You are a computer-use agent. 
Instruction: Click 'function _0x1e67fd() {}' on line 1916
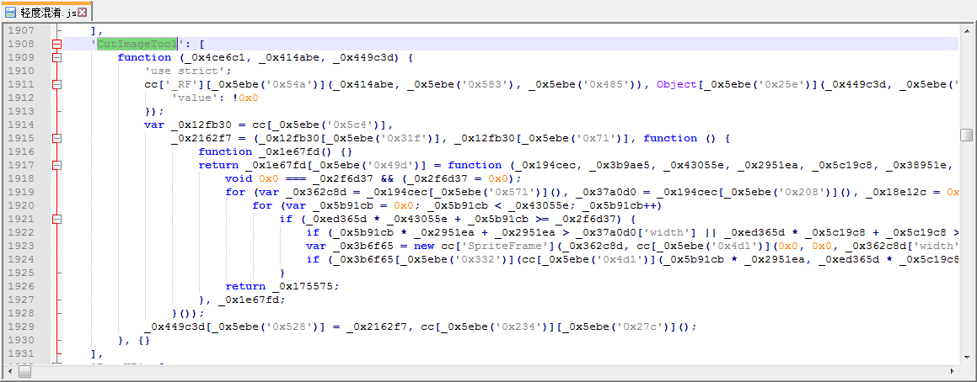click(x=276, y=151)
